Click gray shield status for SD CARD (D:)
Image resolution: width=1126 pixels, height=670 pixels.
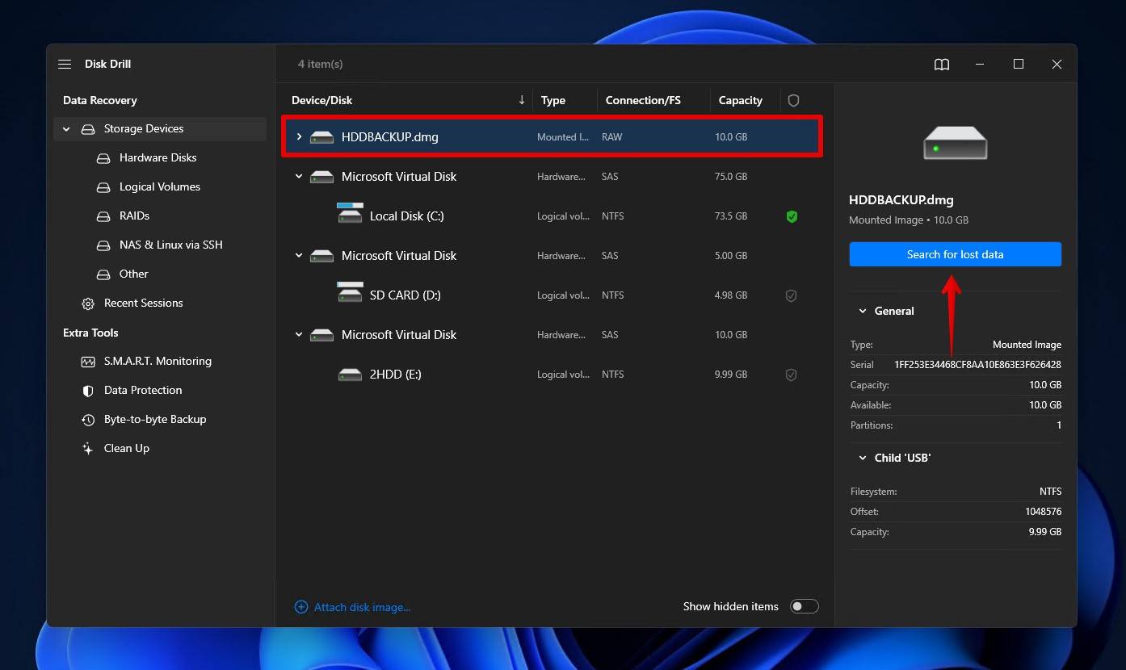(792, 295)
